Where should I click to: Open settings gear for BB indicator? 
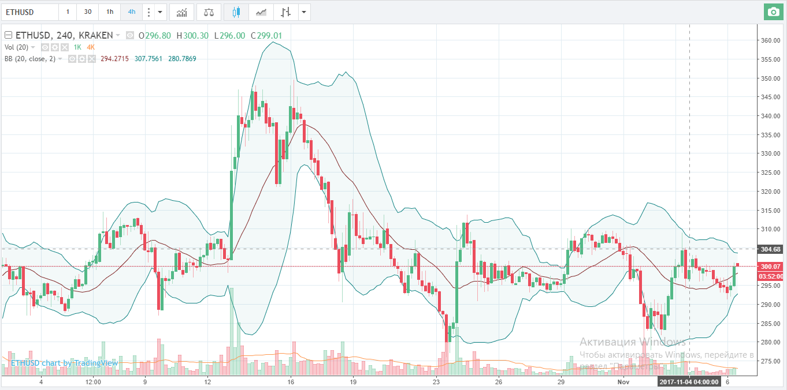(x=83, y=59)
